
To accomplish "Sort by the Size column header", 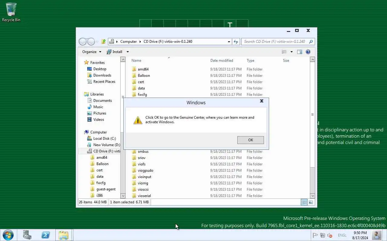I will pos(286,61).
